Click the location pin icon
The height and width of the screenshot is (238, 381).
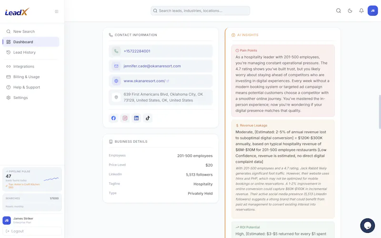tap(116, 97)
